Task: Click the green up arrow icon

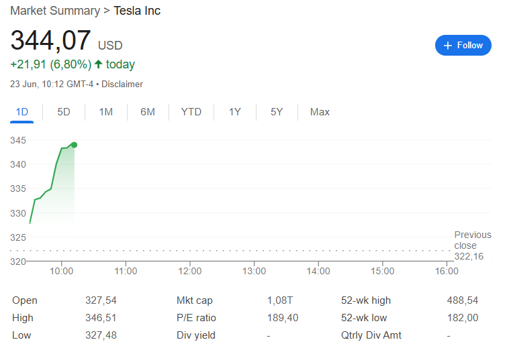Action: point(99,64)
